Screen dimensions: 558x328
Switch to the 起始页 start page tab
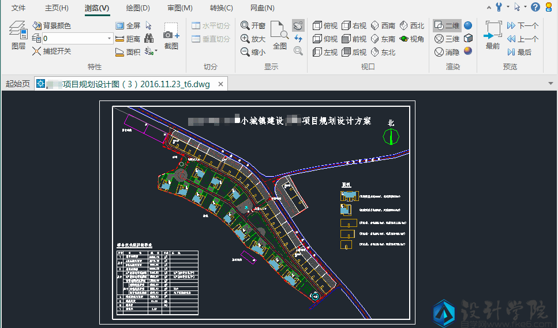pos(18,84)
